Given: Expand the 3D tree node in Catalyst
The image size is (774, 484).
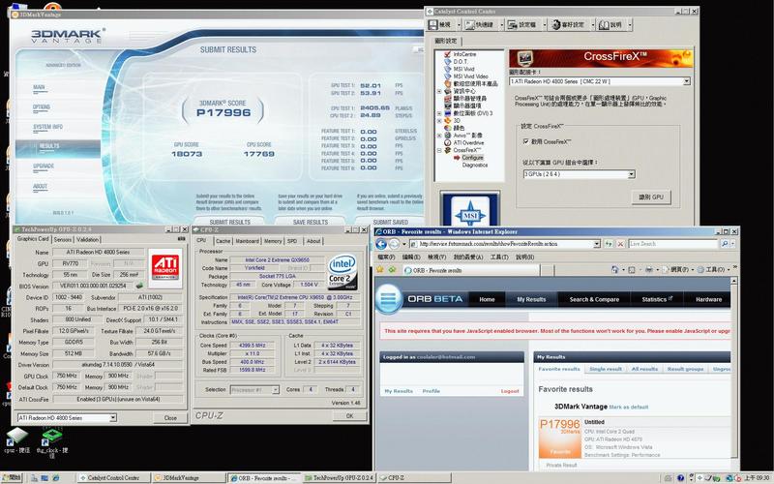Looking at the screenshot, I should [439, 120].
